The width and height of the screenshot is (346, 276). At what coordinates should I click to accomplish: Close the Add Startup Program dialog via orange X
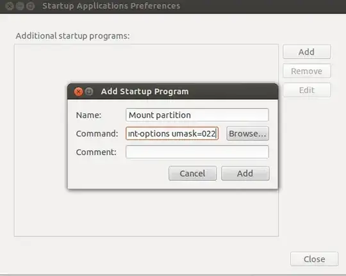78,92
